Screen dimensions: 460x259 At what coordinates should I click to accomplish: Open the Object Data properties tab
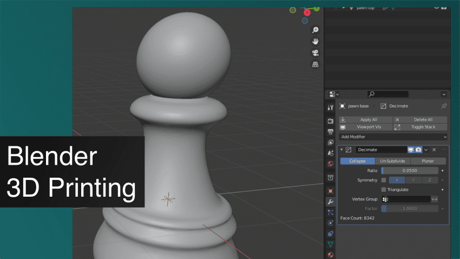click(331, 244)
